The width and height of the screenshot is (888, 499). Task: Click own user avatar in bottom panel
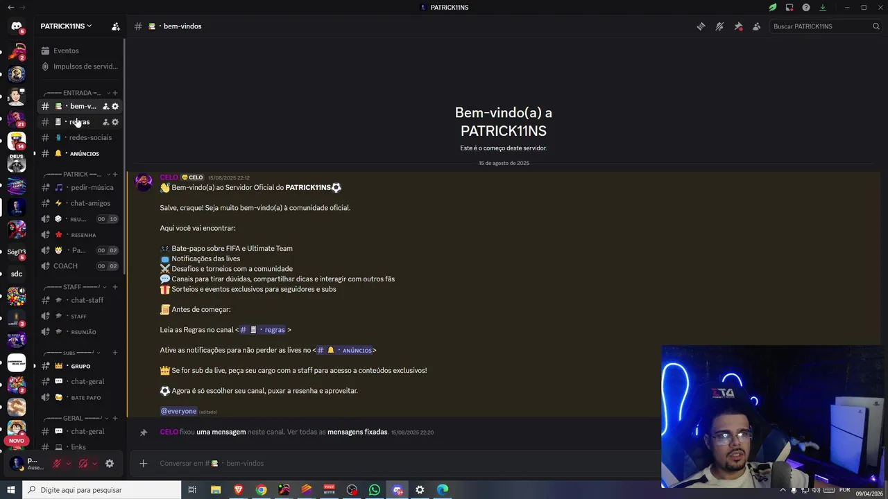(17, 463)
